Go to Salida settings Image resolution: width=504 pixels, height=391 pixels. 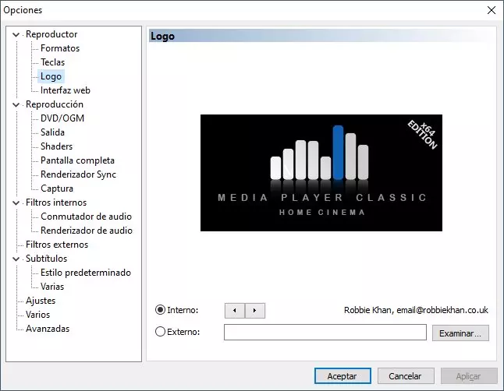52,132
